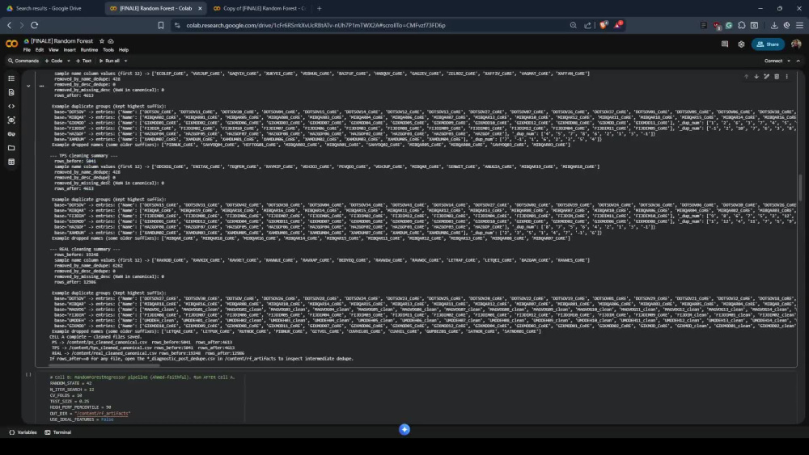
Task: Click the Grammarly extension icon
Action: [x=729, y=25]
